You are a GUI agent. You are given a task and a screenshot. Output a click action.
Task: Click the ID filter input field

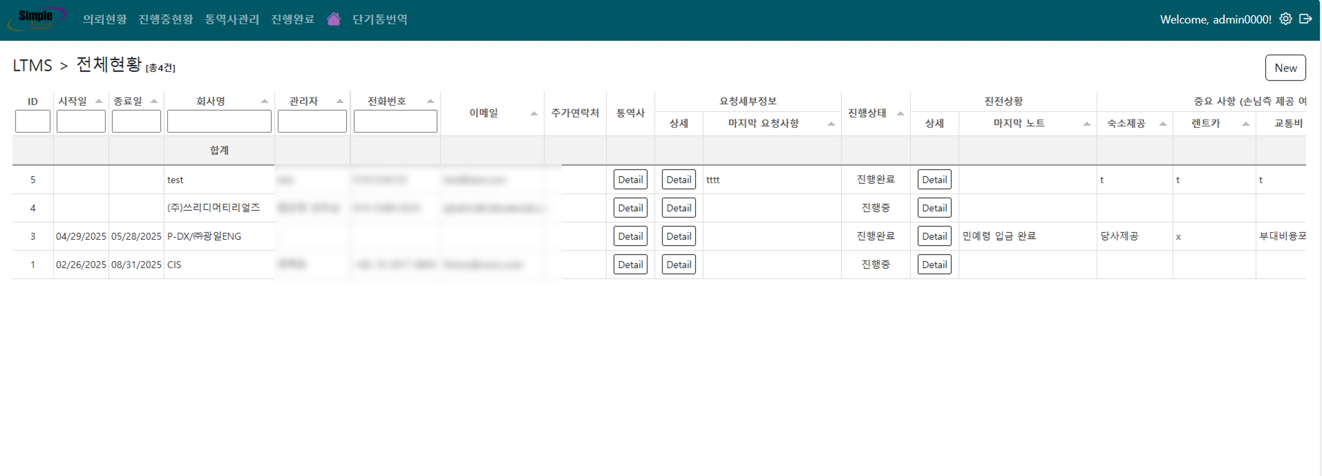pos(33,122)
